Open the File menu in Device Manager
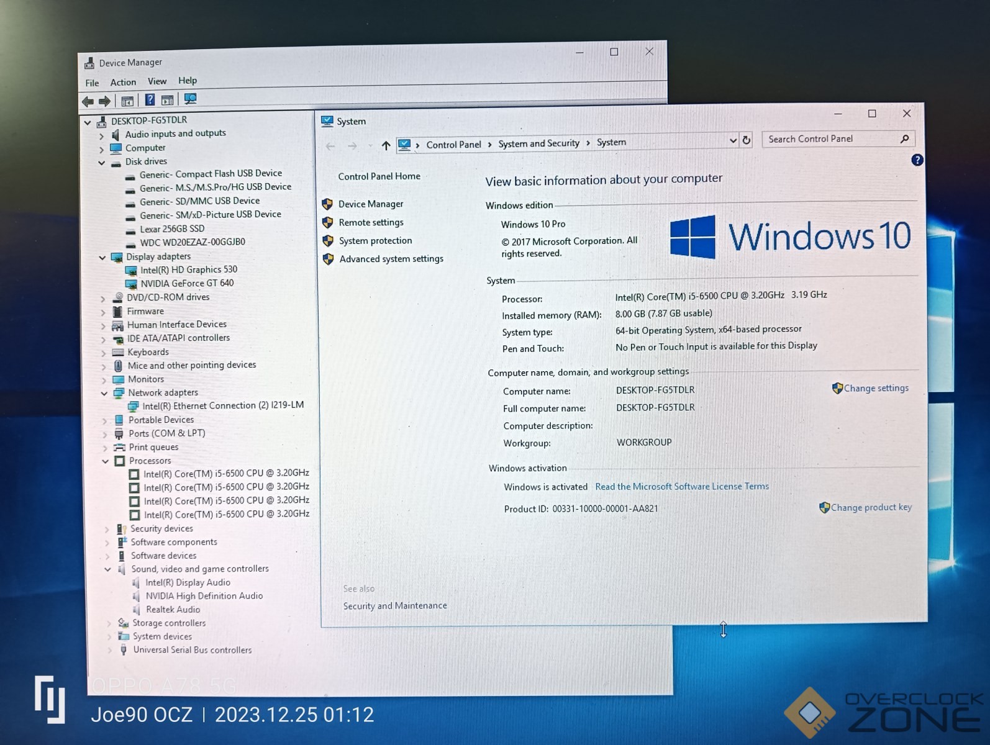The image size is (990, 745). [92, 83]
